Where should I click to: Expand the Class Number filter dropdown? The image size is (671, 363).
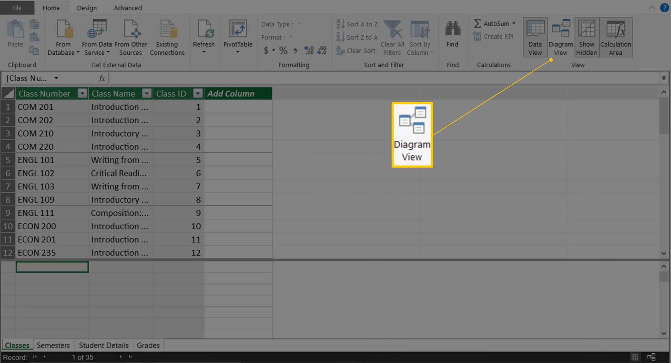coord(82,93)
